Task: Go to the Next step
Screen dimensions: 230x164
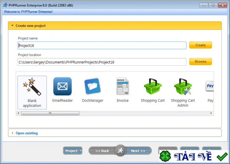Action: click(x=138, y=151)
